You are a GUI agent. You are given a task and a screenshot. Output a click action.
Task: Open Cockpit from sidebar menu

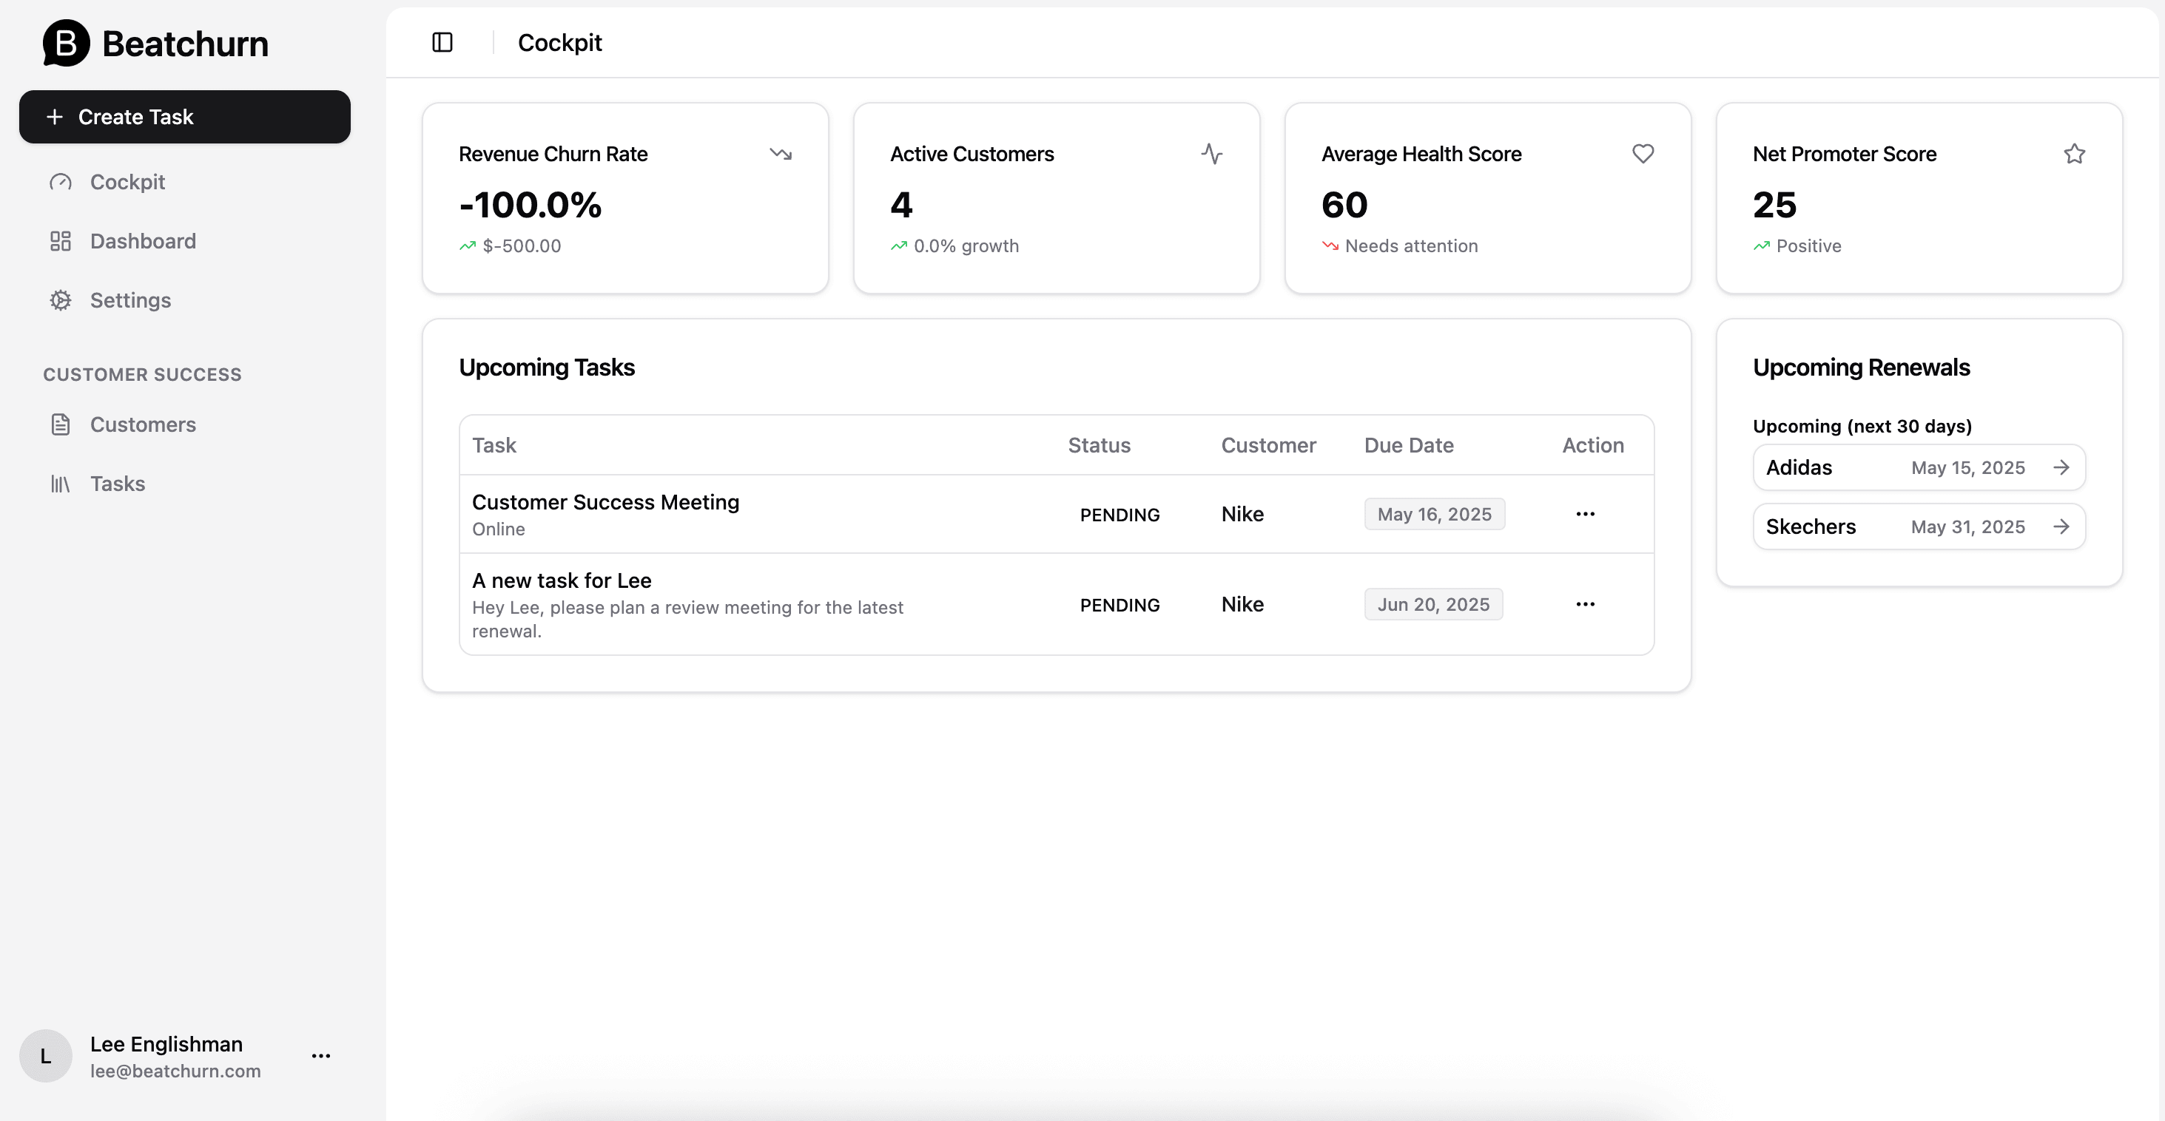(127, 182)
